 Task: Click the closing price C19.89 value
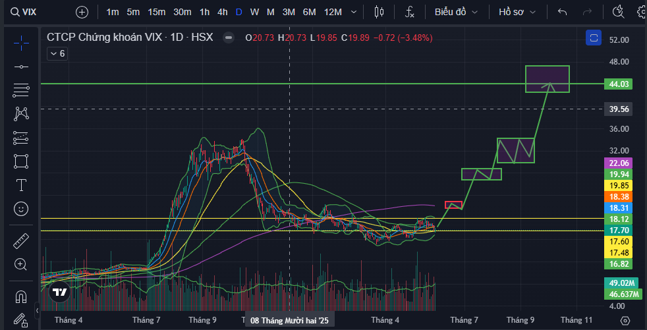(355, 38)
